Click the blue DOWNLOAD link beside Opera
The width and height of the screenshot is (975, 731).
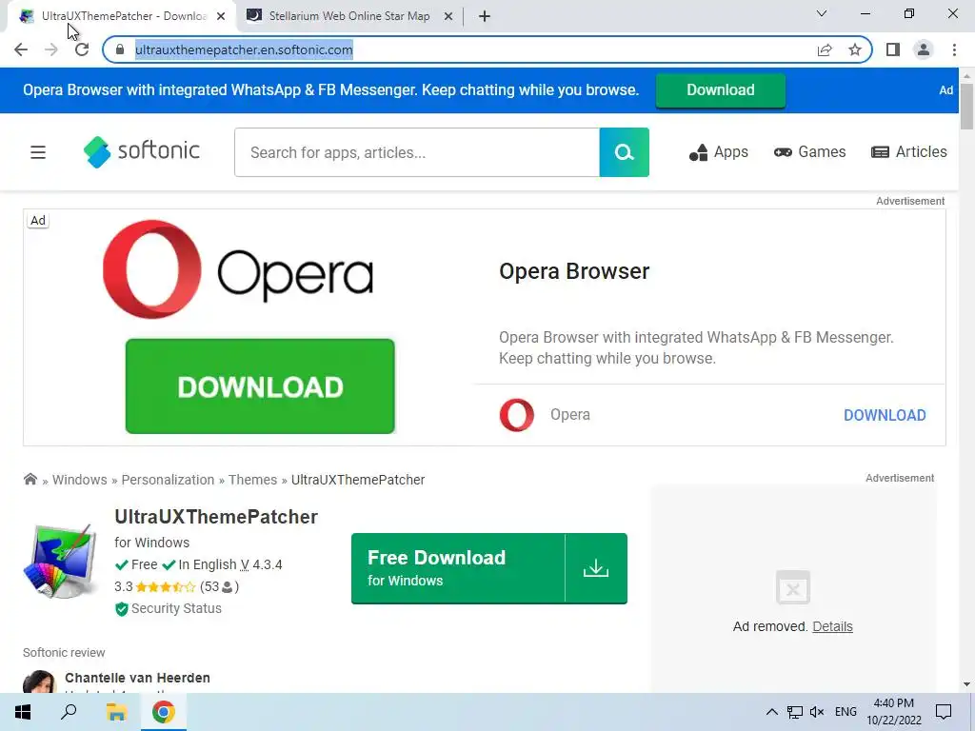tap(885, 415)
